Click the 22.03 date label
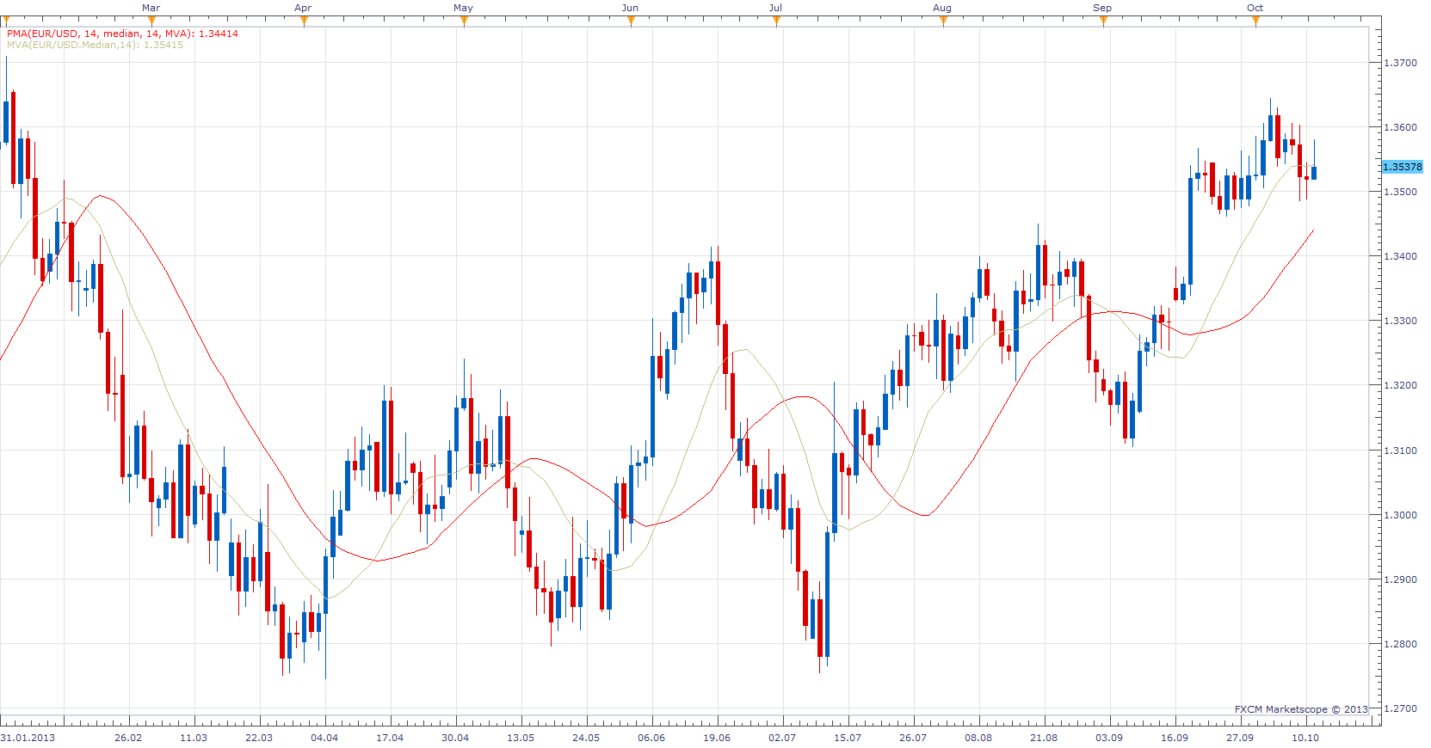 (259, 738)
